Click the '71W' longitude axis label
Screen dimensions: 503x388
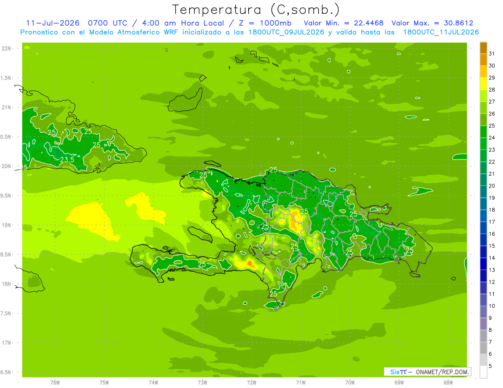[x=301, y=383]
